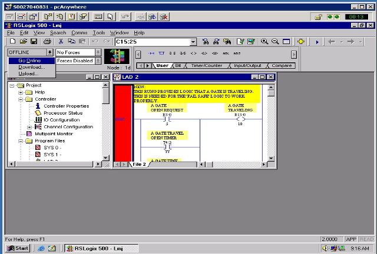Open the OFFLINE mode dropdown arrow
Image resolution: width=377 pixels, height=254 pixels.
point(49,52)
